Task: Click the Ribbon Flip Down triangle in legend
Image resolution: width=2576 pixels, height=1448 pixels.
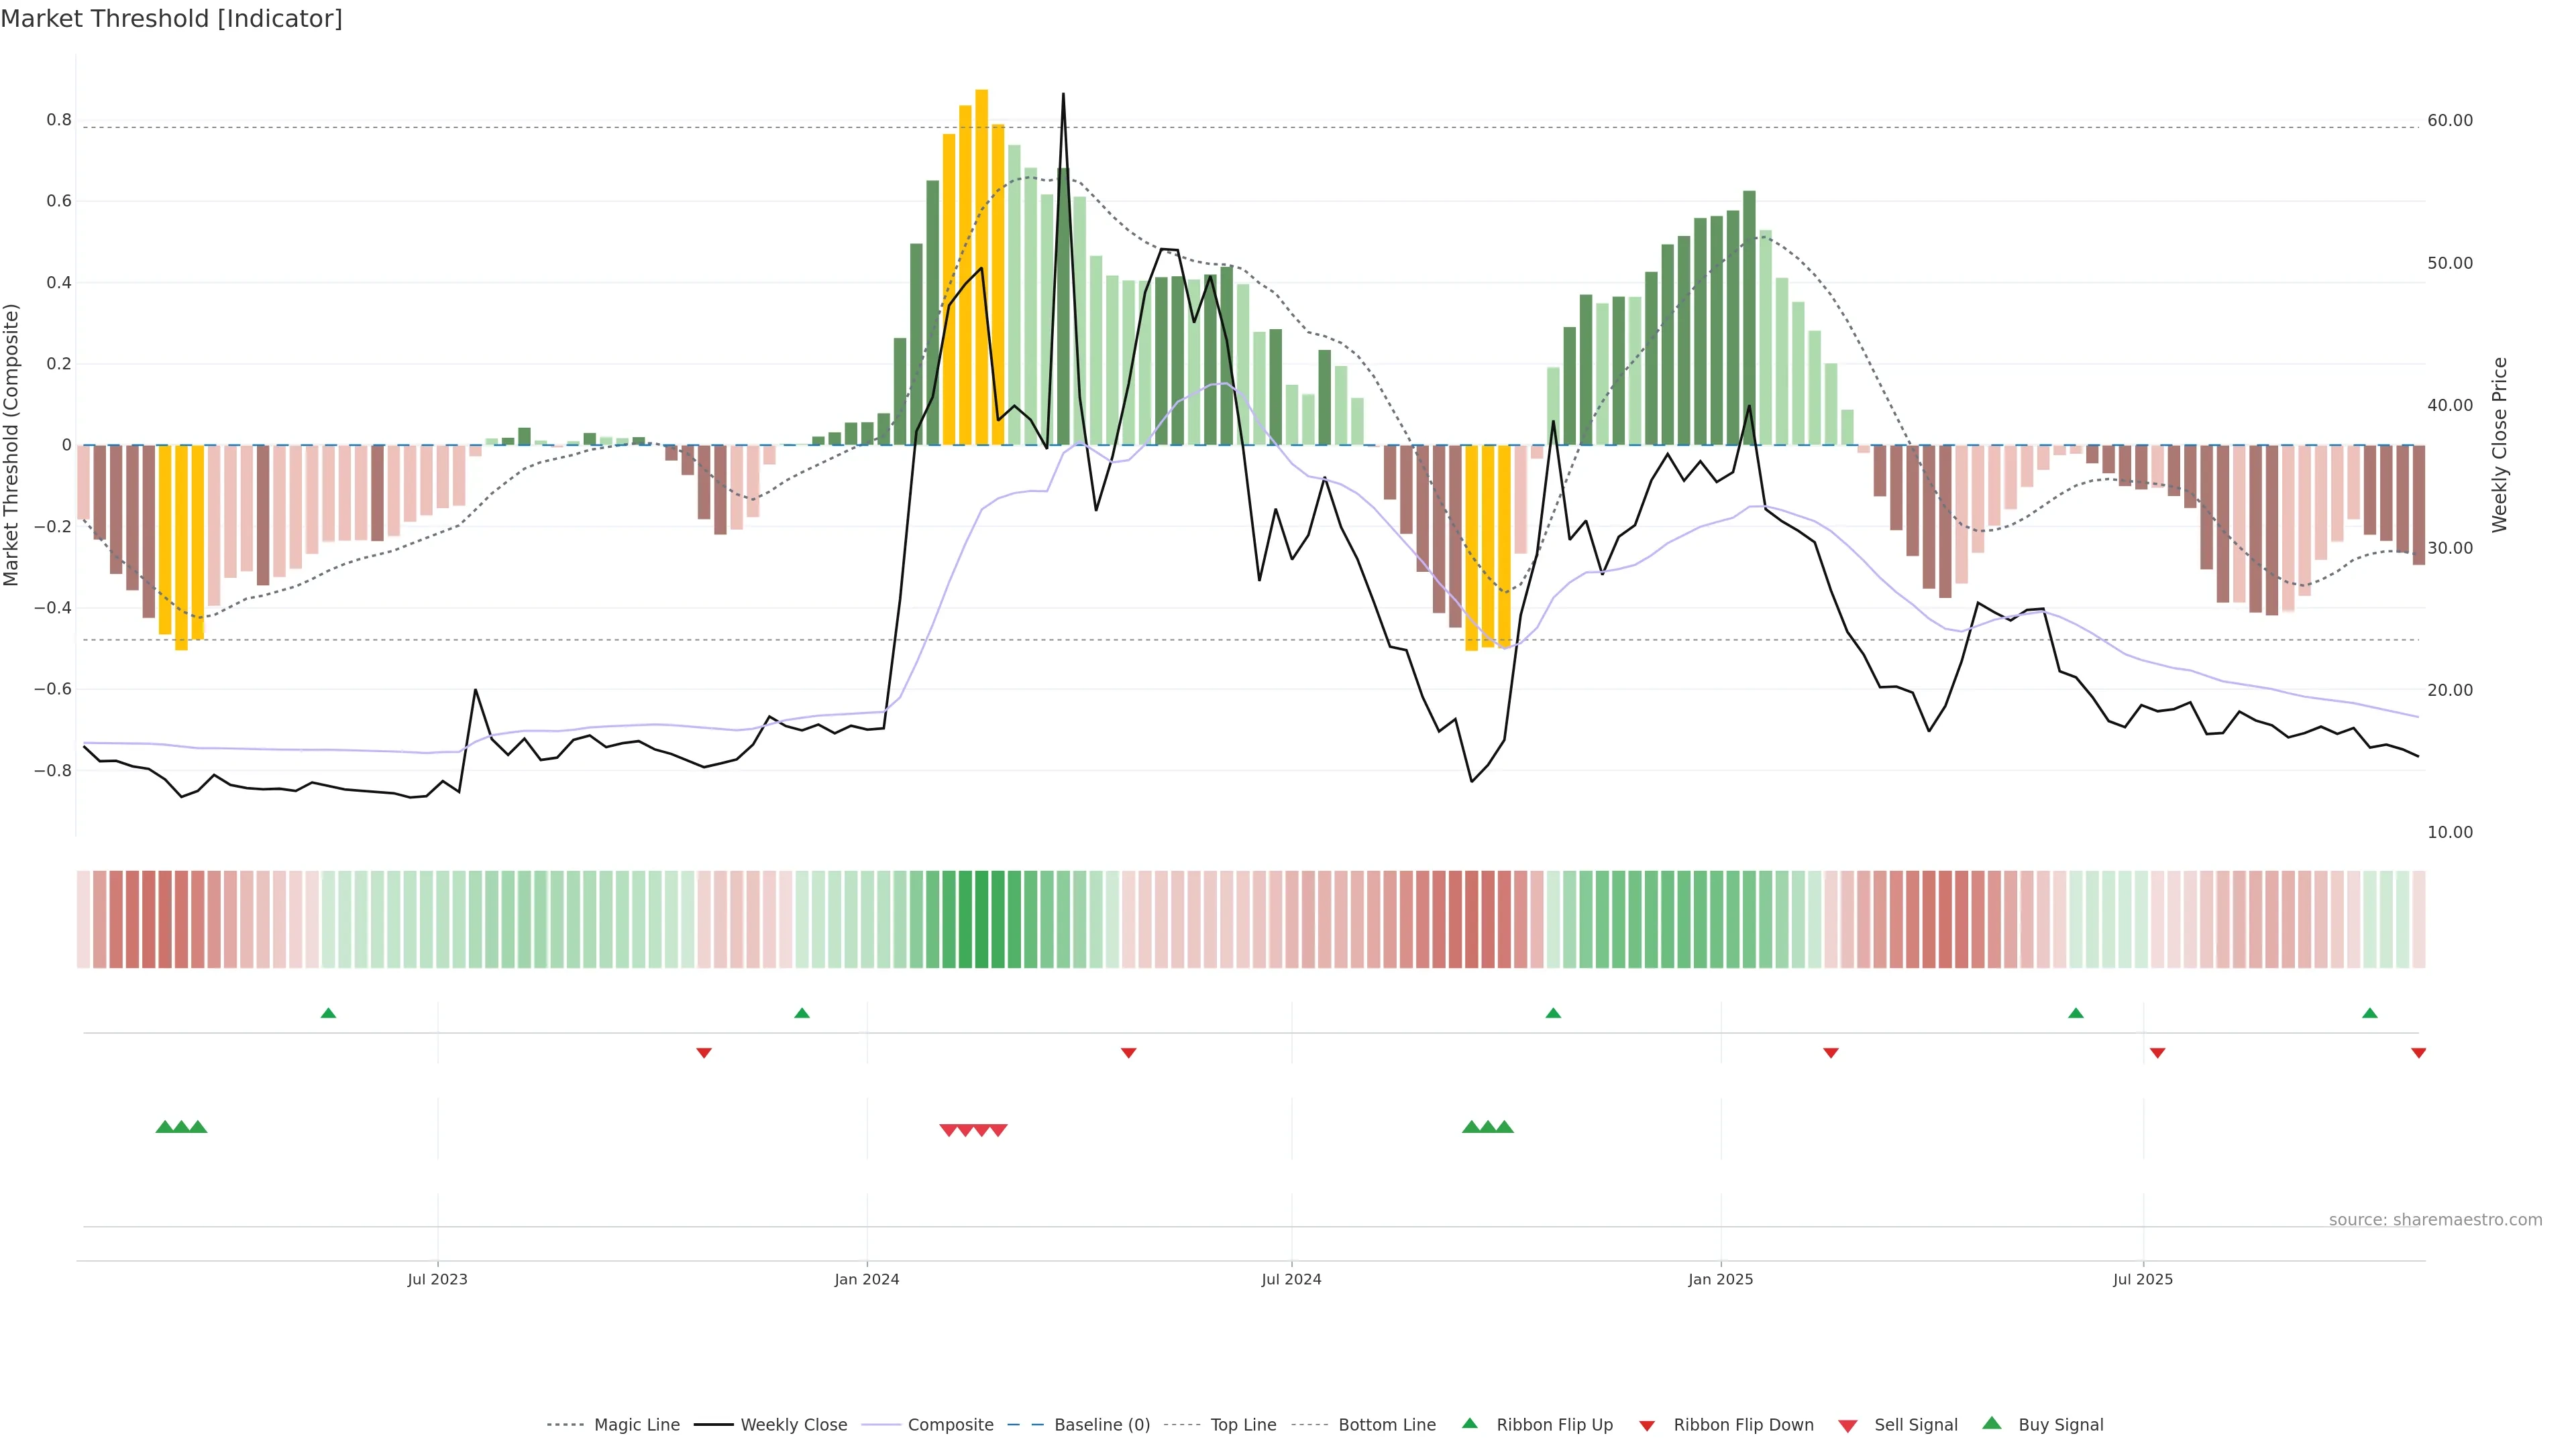Action: coord(1647,1426)
